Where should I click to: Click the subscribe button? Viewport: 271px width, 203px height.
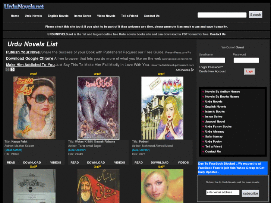point(250,193)
